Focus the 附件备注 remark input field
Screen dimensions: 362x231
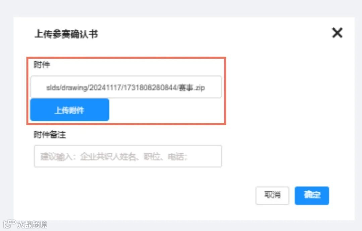128,156
